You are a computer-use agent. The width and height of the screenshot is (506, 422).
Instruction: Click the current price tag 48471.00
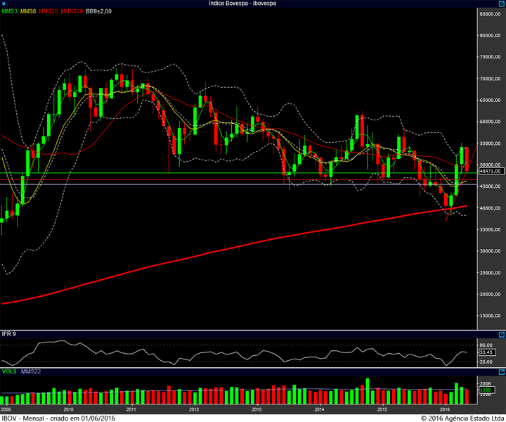488,171
